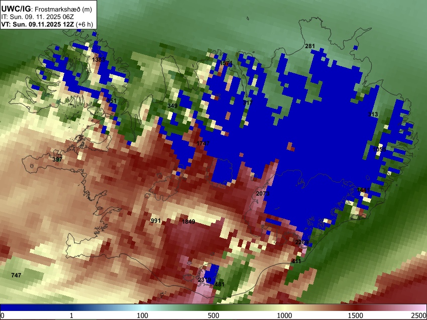Viewport: 427px width, 320px height.
Task: Click the map value 1441
Action: [x=363, y=190]
